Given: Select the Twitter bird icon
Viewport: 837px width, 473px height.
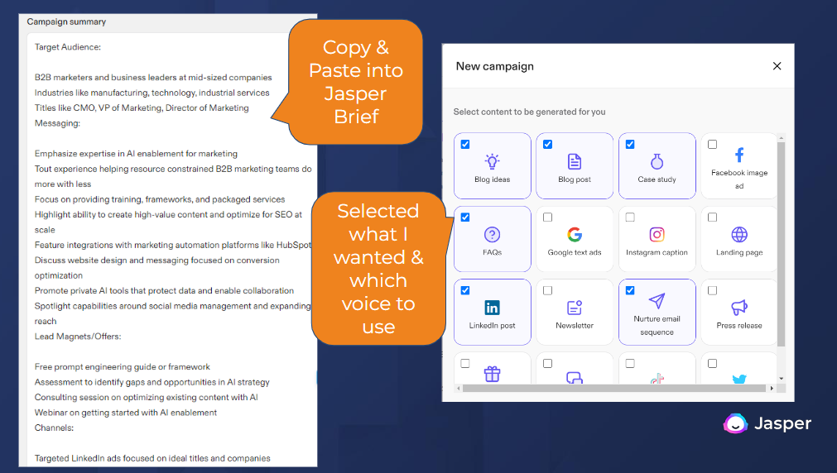Looking at the screenshot, I should point(739,379).
